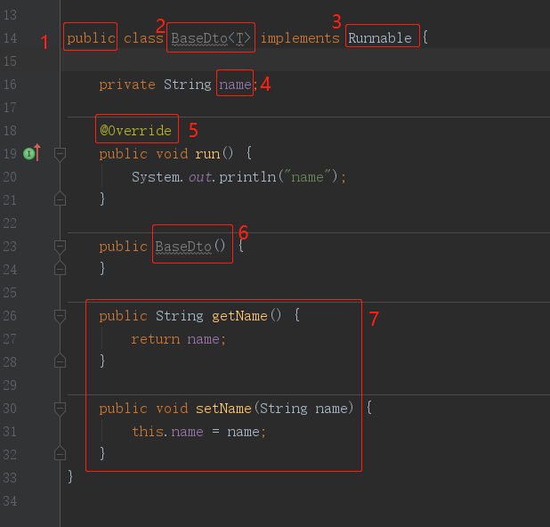Click the empty highlighted line 15
The width and height of the screenshot is (550, 527).
[x=303, y=61]
